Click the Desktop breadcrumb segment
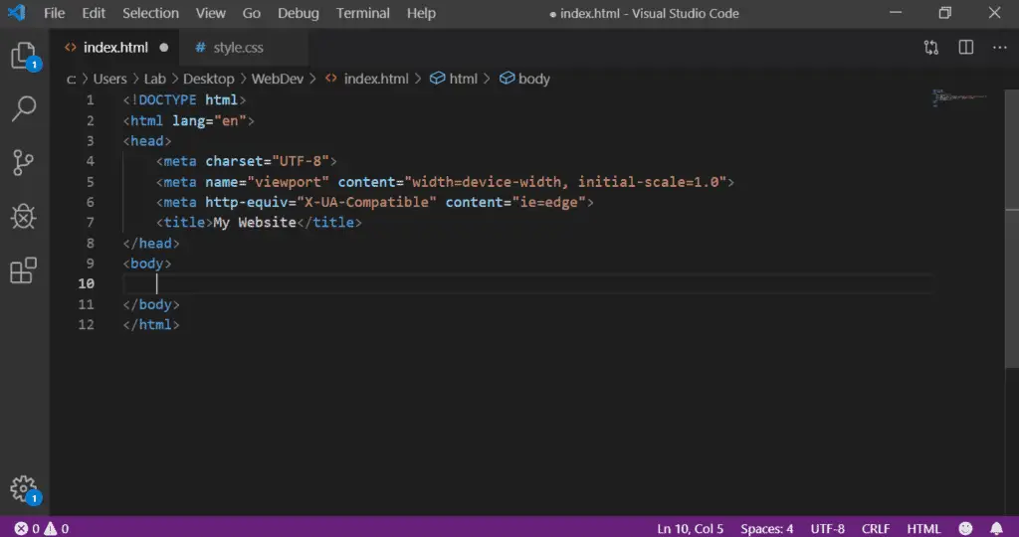The height and width of the screenshot is (537, 1019). coord(209,79)
